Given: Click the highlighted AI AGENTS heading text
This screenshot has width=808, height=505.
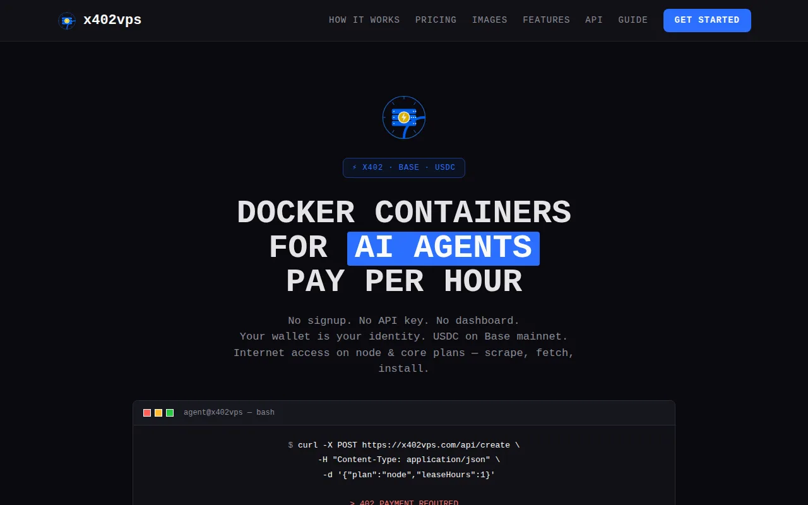Looking at the screenshot, I should (443, 248).
